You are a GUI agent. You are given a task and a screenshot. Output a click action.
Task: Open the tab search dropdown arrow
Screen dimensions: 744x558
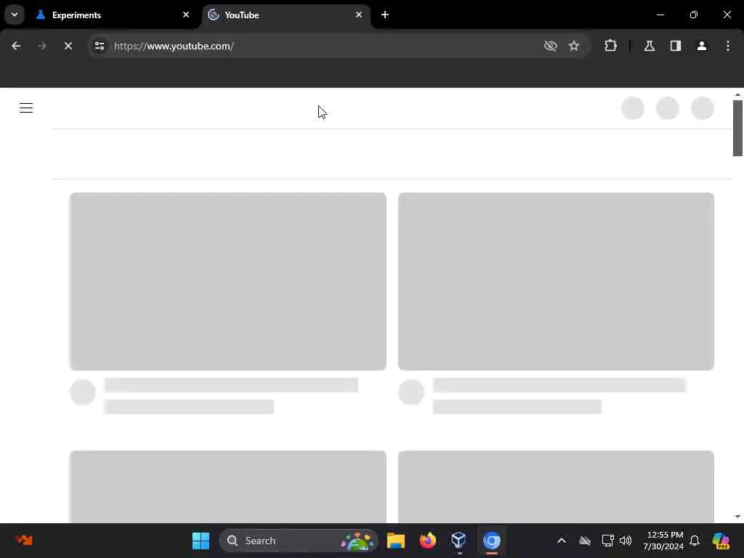[15, 15]
